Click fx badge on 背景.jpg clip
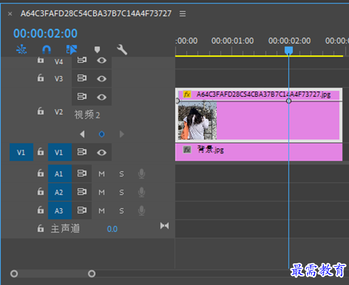The width and height of the screenshot is (349, 285). pyautogui.click(x=187, y=150)
